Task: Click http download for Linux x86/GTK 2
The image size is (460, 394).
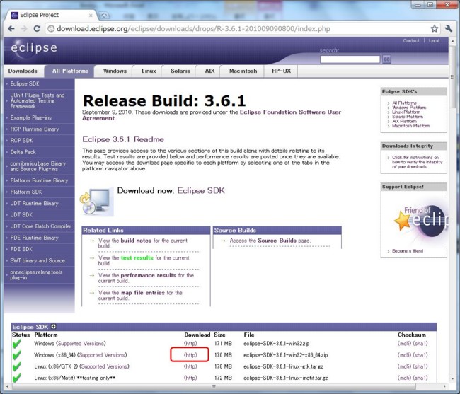Action: [190, 366]
